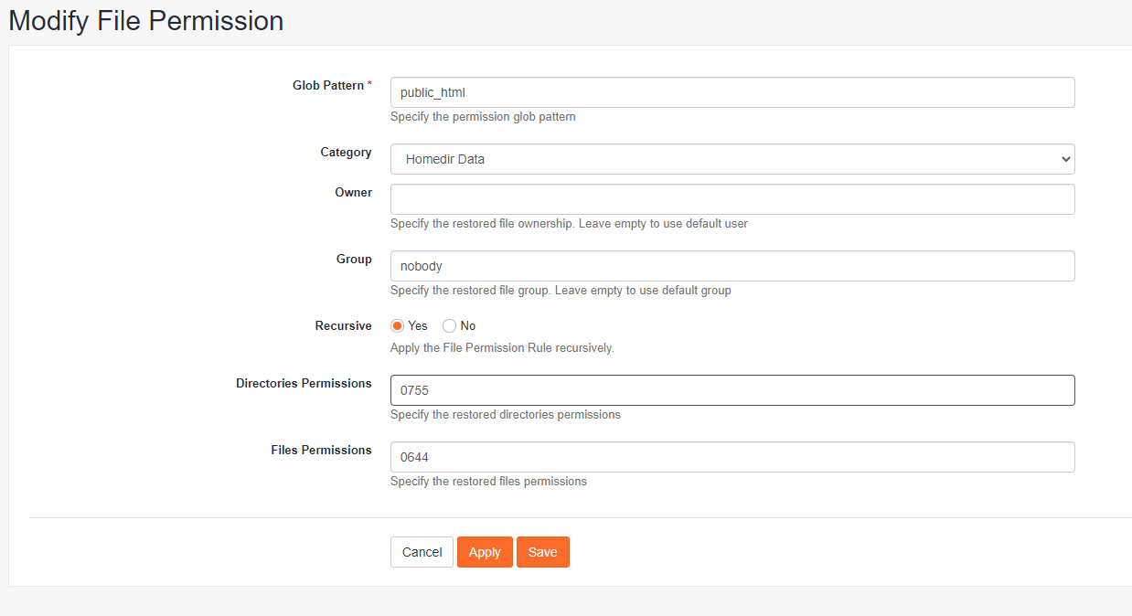Select the No recursive radio button
Screen dimensions: 1132x616
click(x=449, y=326)
